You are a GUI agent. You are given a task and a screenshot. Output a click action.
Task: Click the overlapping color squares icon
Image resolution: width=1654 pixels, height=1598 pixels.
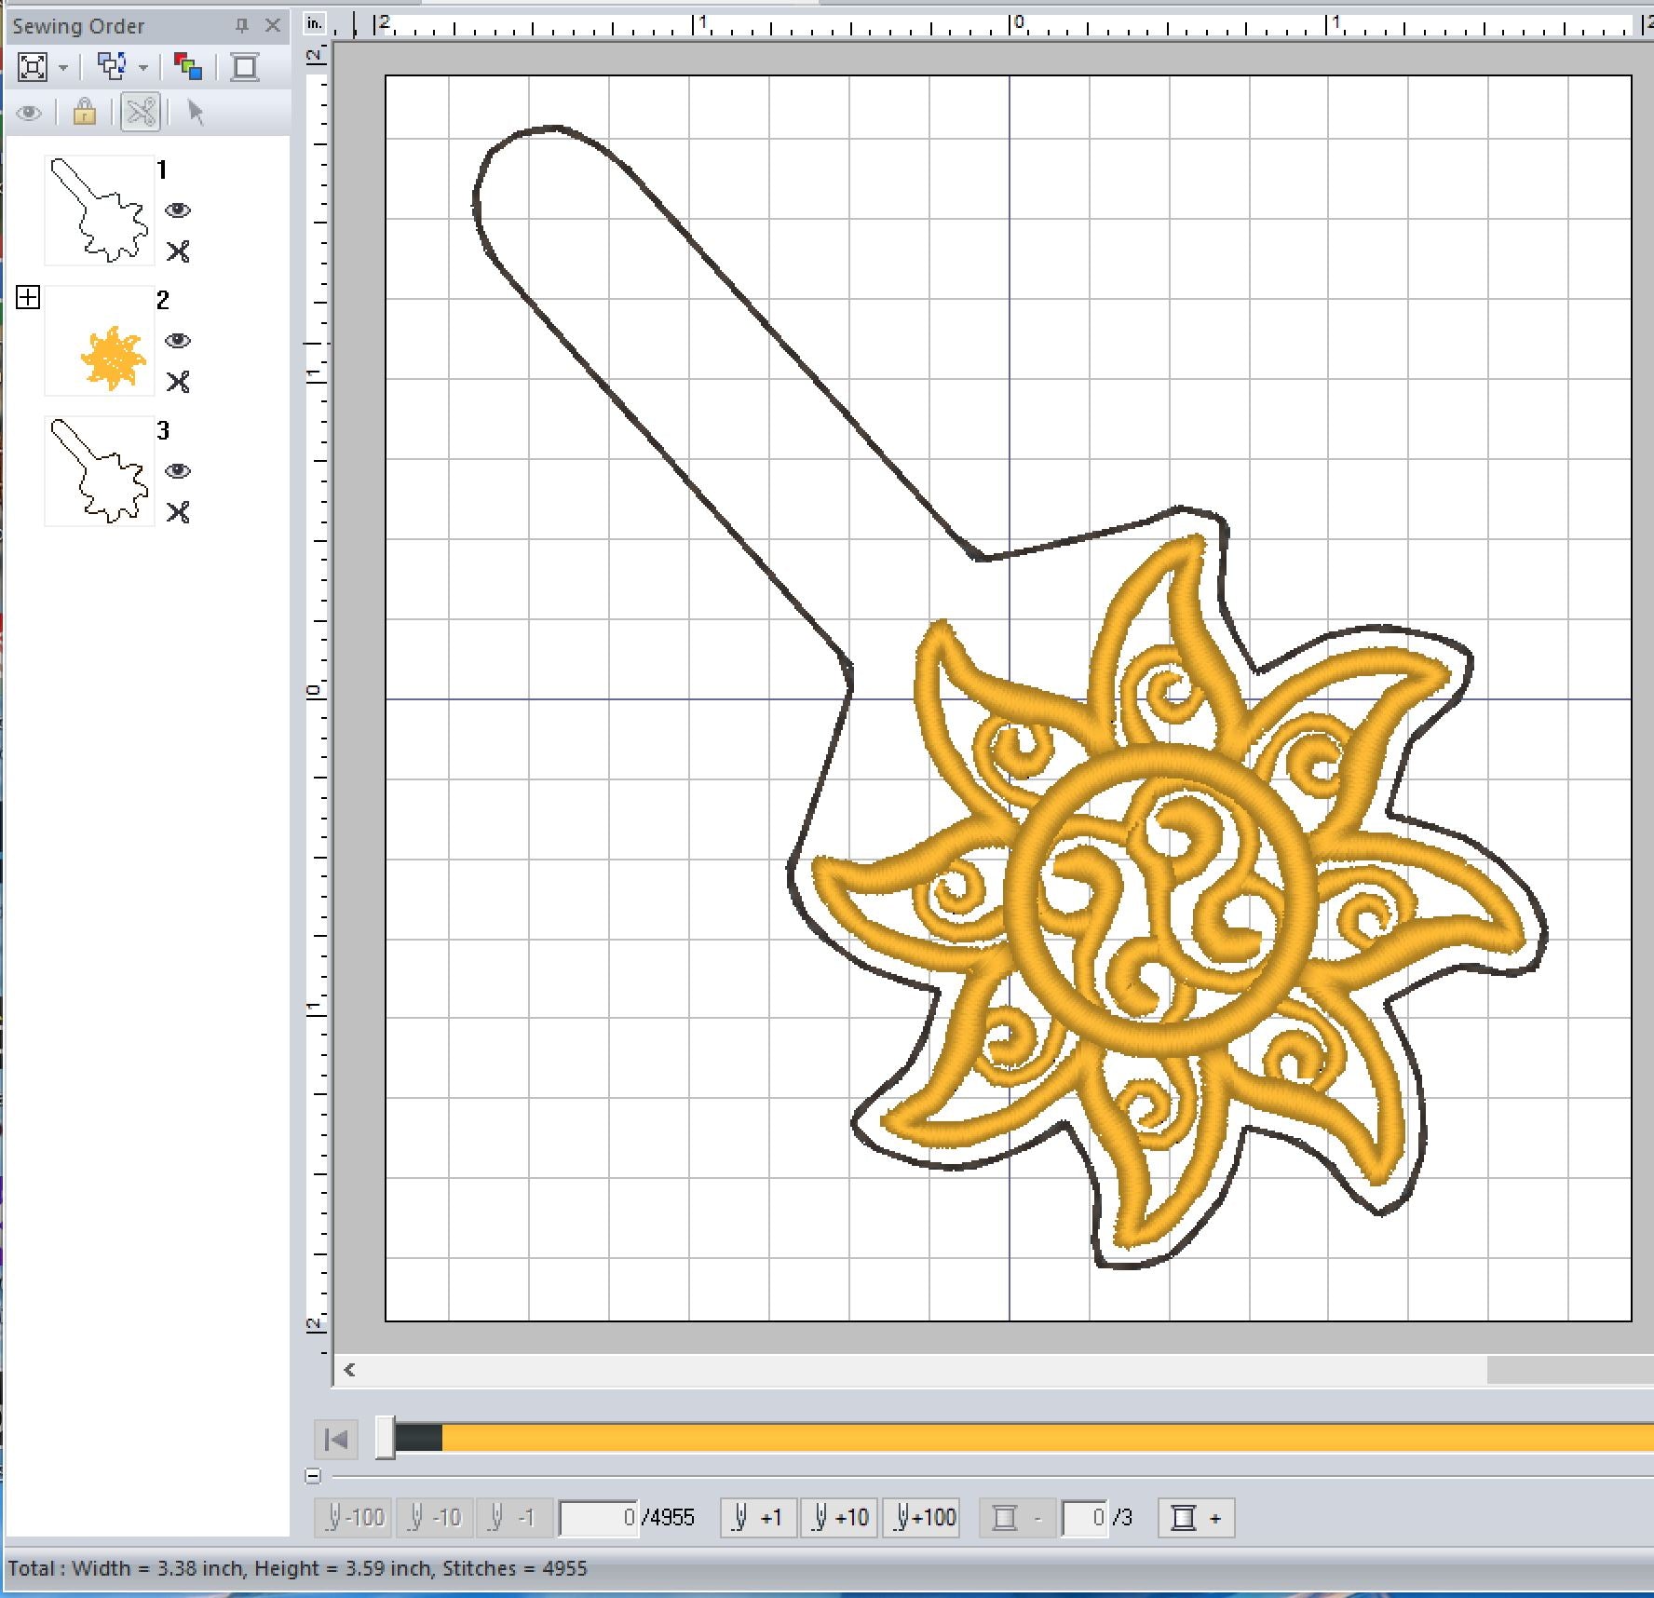pos(188,67)
